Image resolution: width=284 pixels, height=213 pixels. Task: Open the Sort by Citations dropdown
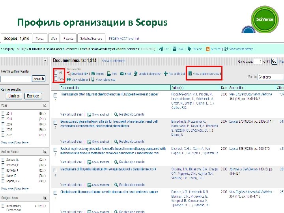click(x=271, y=77)
